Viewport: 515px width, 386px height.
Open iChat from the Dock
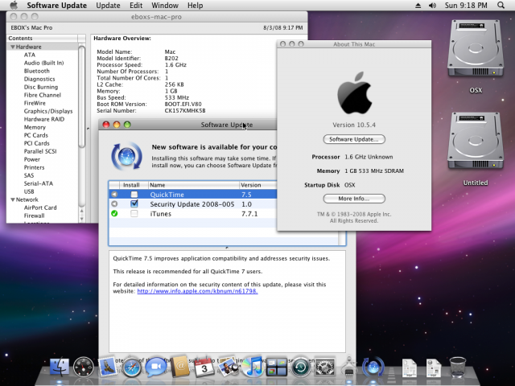pos(156,367)
